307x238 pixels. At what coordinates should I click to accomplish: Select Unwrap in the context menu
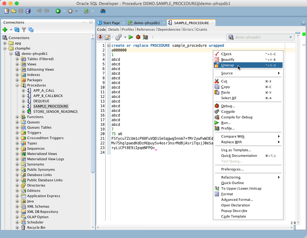[x=248, y=65]
